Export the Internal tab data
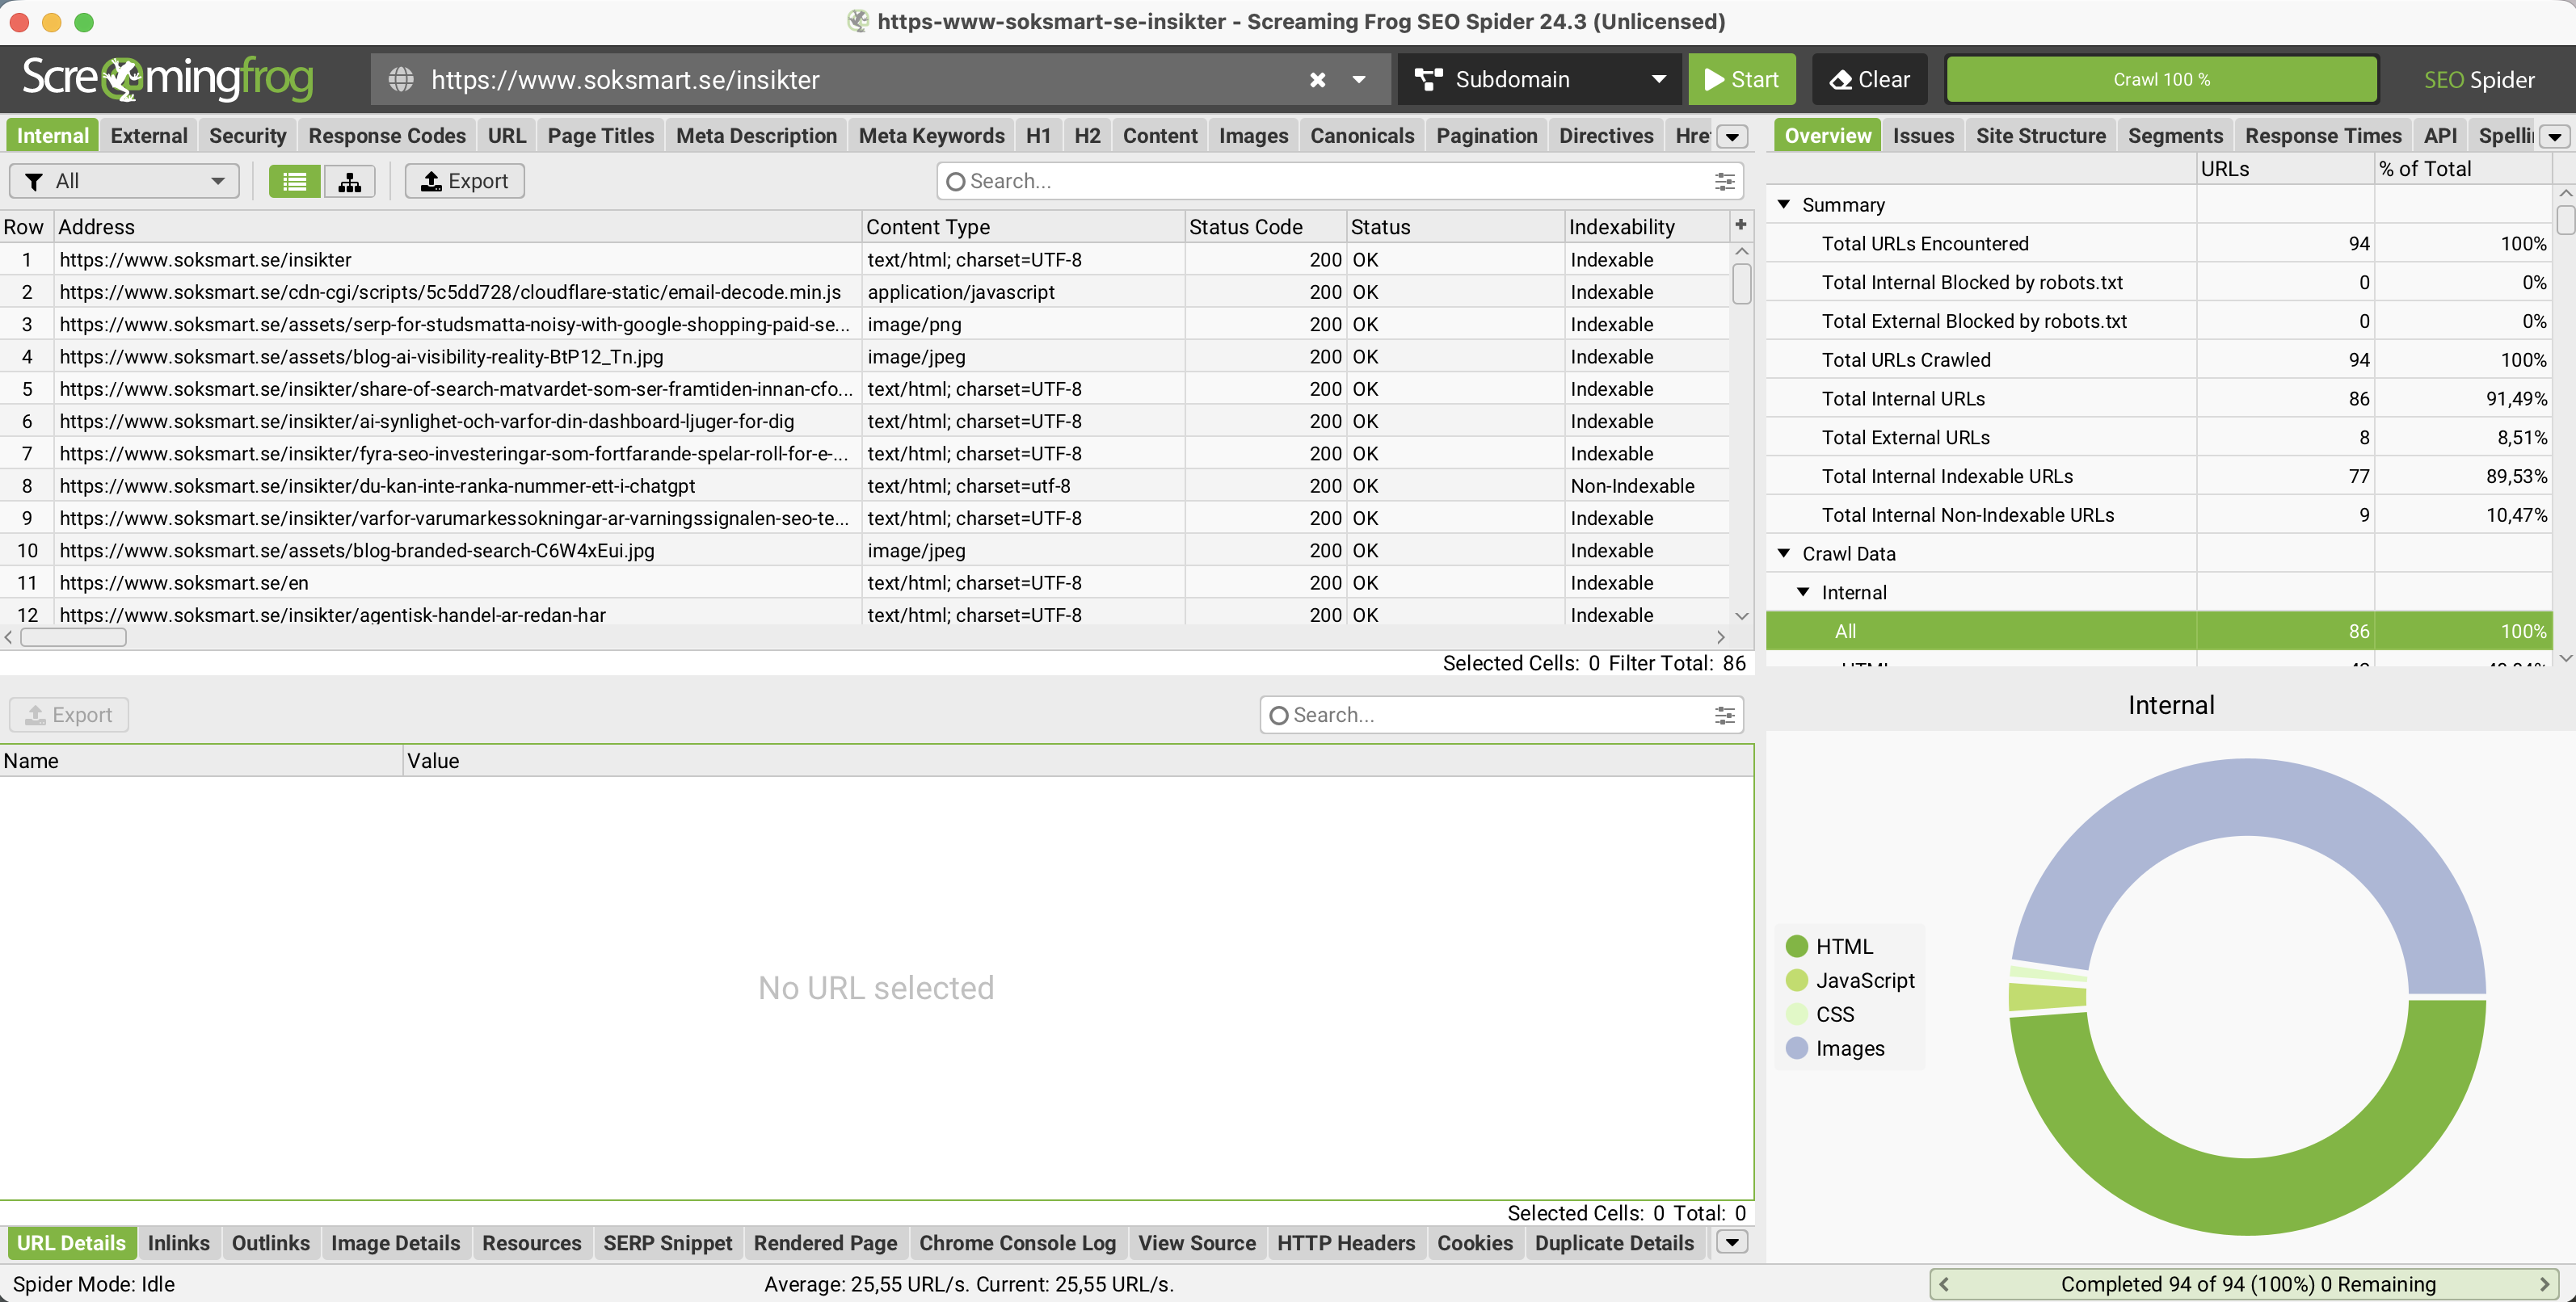This screenshot has height=1302, width=2576. pos(465,181)
